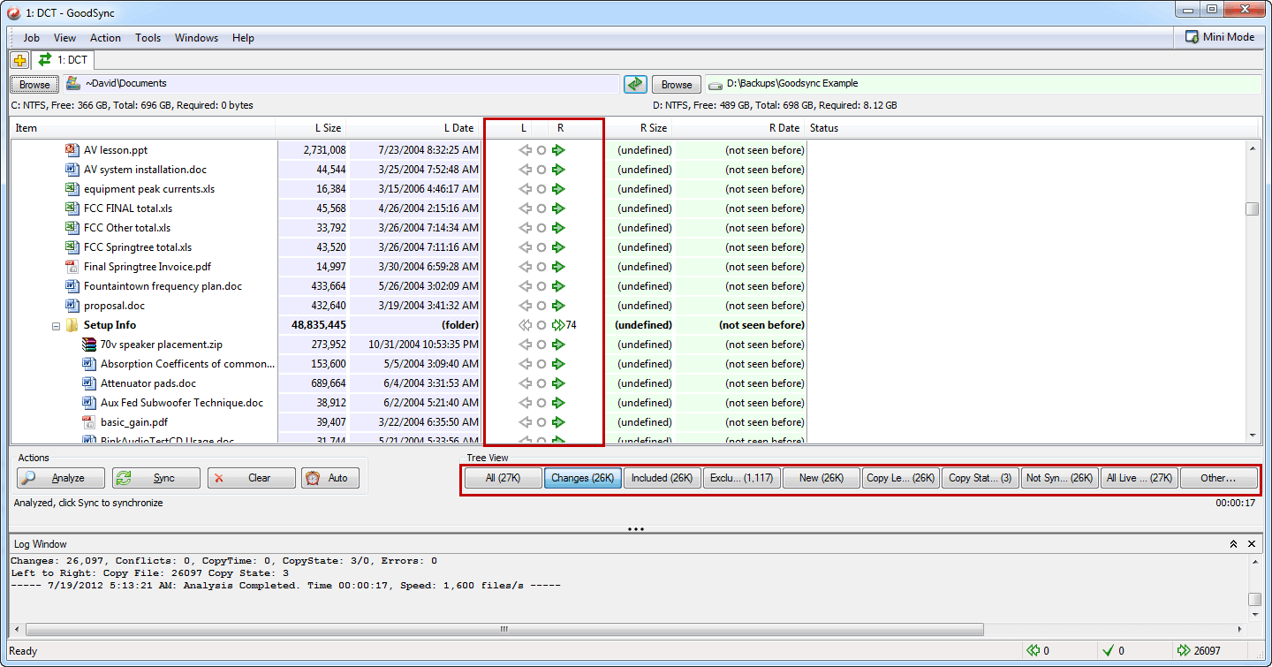The width and height of the screenshot is (1272, 667).
Task: Click double left arrow for Setup Info folder
Action: click(525, 325)
